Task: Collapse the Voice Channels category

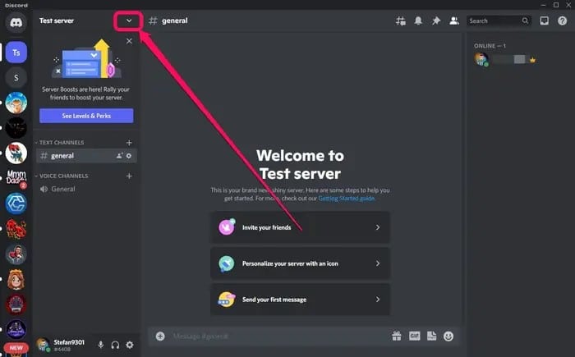Action: click(x=62, y=176)
